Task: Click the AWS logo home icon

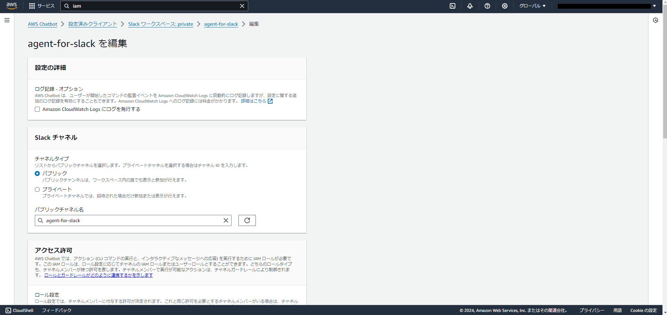Action: coord(11,6)
